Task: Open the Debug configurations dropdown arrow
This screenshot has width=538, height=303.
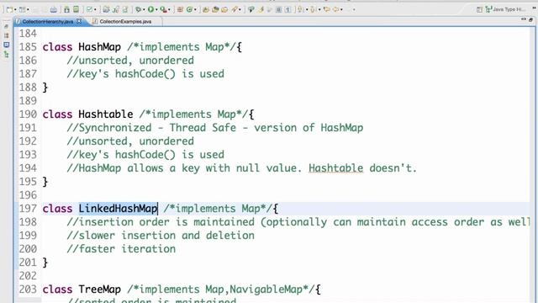Action: pos(144,9)
